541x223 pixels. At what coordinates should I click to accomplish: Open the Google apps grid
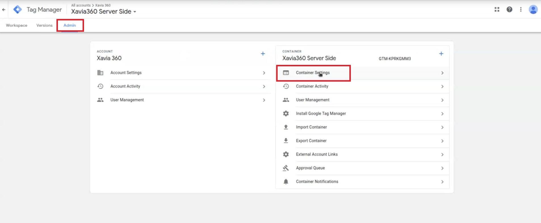(497, 9)
